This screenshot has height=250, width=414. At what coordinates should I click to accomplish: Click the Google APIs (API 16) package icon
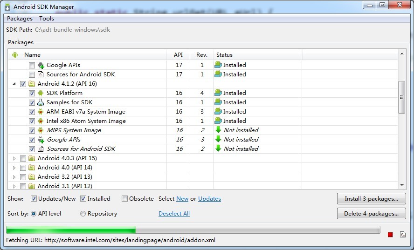coord(41,140)
